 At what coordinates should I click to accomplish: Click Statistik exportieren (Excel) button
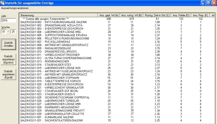(8, 74)
